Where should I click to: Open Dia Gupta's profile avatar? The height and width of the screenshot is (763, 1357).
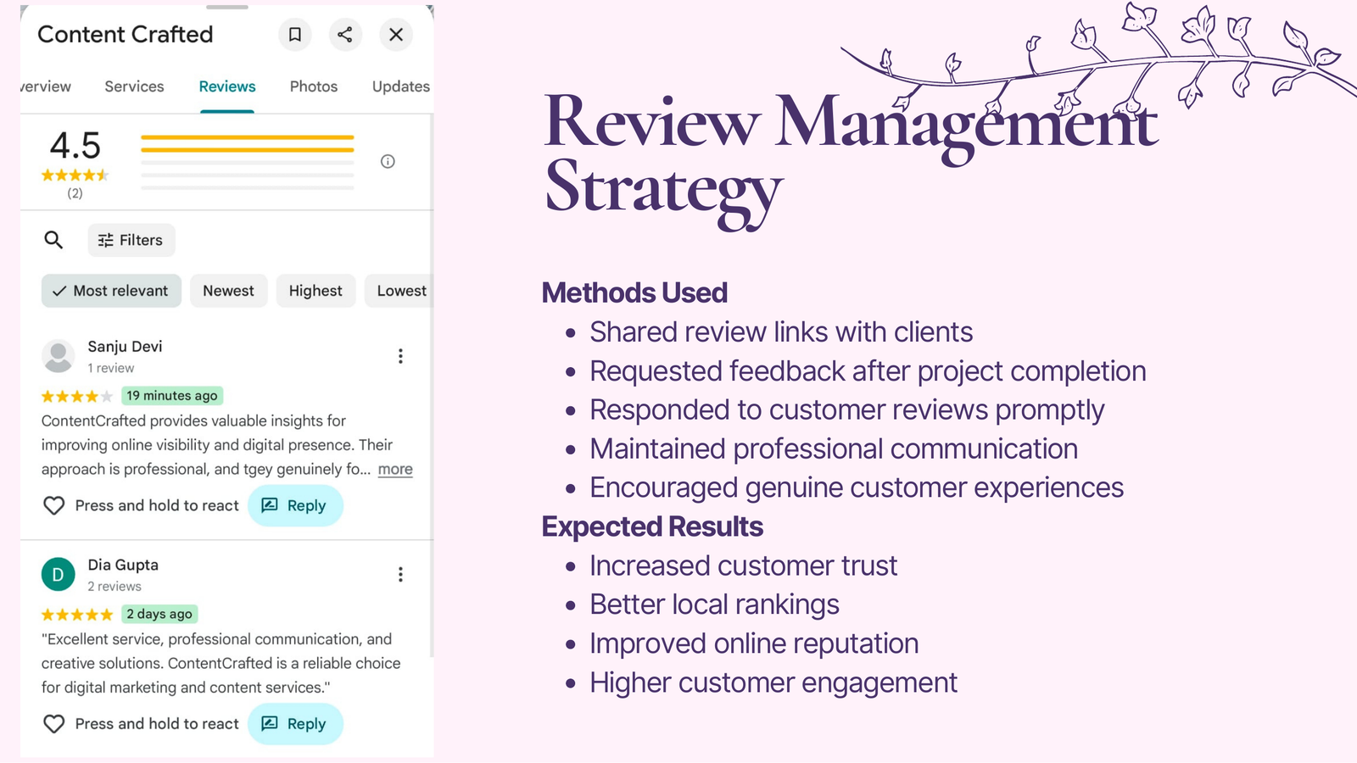click(x=59, y=575)
